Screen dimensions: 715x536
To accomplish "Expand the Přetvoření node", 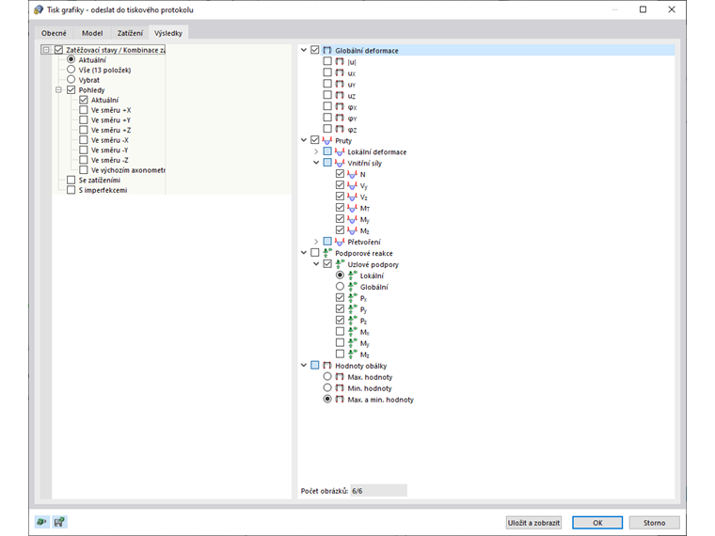I will click(316, 242).
